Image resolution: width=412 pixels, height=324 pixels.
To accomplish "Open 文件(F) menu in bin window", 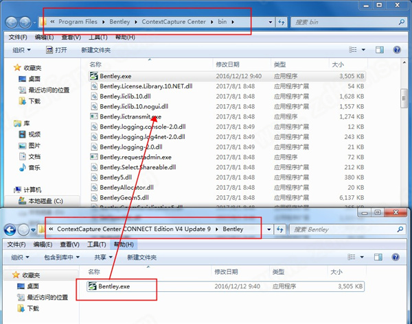I will (x=18, y=37).
